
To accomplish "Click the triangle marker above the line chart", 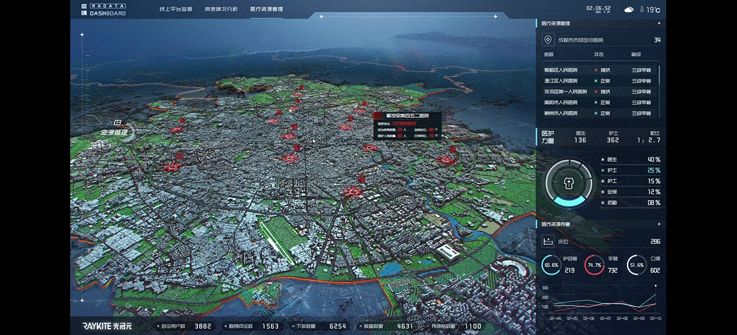I will 655,285.
